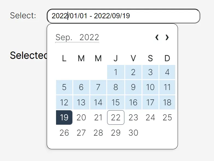Go to the previous month arrow
The width and height of the screenshot is (214, 161).
(157, 37)
